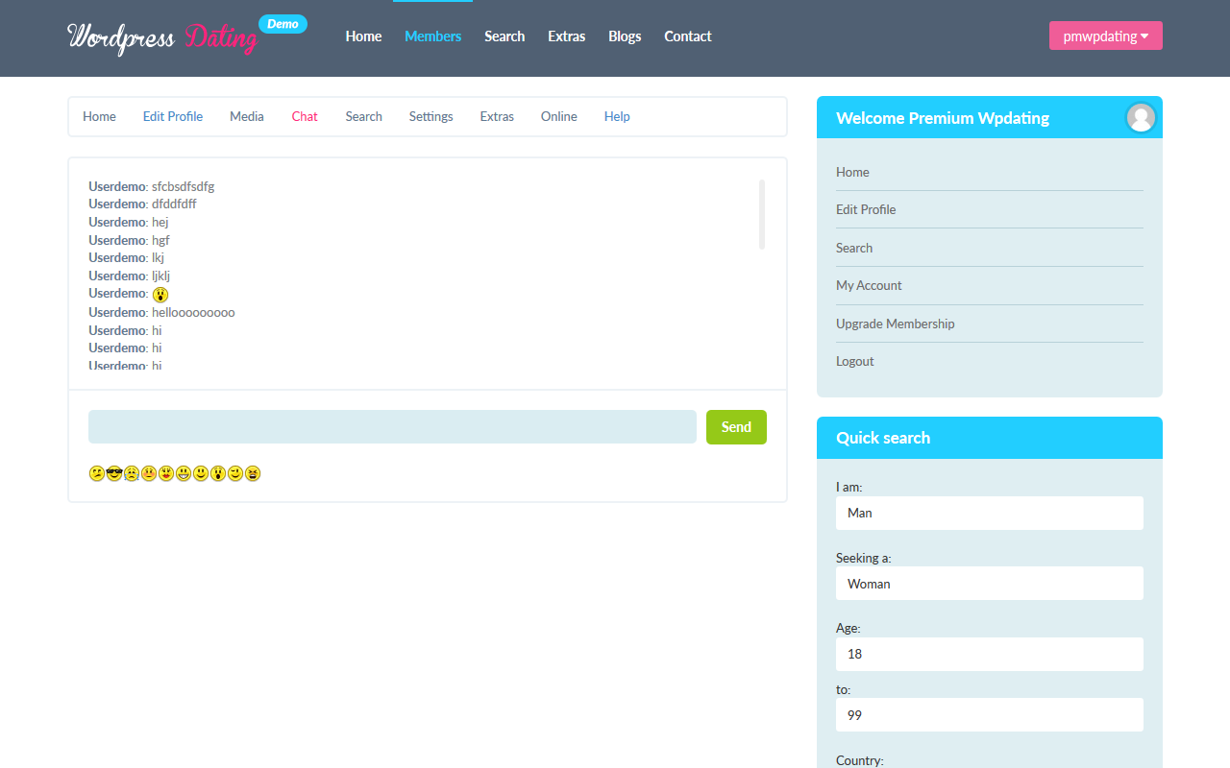Viewport: 1230px width, 768px height.
Task: Click the Upgrade Membership link
Action: (x=896, y=324)
